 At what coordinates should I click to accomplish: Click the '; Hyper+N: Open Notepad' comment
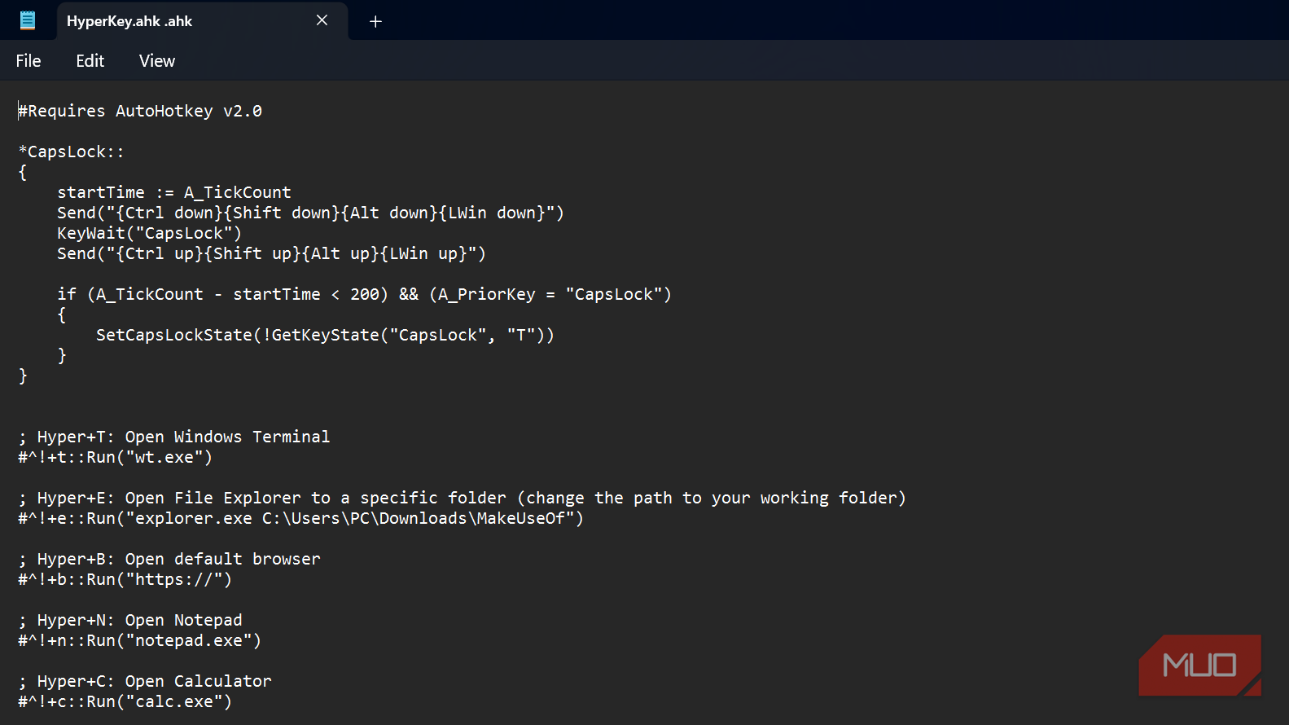pyautogui.click(x=130, y=620)
